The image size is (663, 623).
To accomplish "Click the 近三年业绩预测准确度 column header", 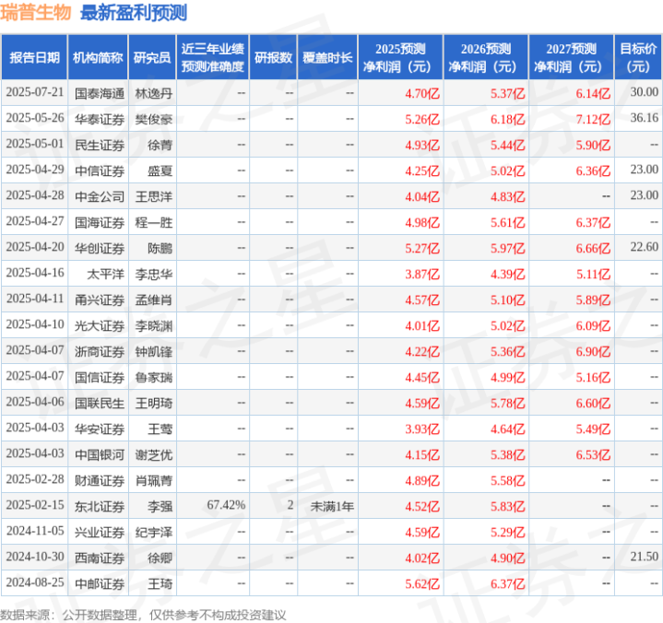I will click(213, 57).
